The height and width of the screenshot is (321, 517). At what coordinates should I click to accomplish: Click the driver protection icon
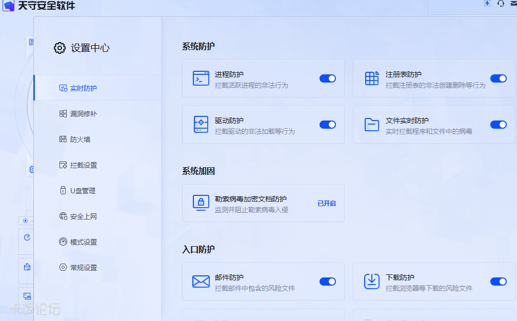click(201, 125)
